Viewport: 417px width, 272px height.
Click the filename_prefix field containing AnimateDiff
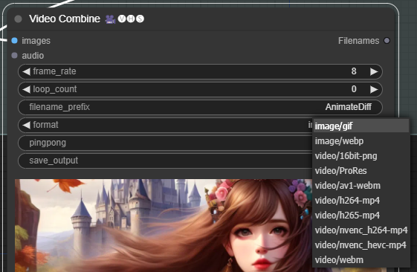200,107
